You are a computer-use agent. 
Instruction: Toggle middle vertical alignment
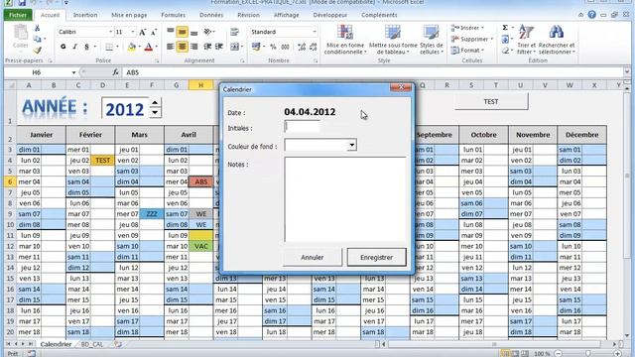[183, 32]
